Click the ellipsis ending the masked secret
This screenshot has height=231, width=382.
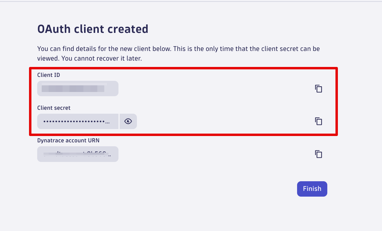click(x=108, y=122)
